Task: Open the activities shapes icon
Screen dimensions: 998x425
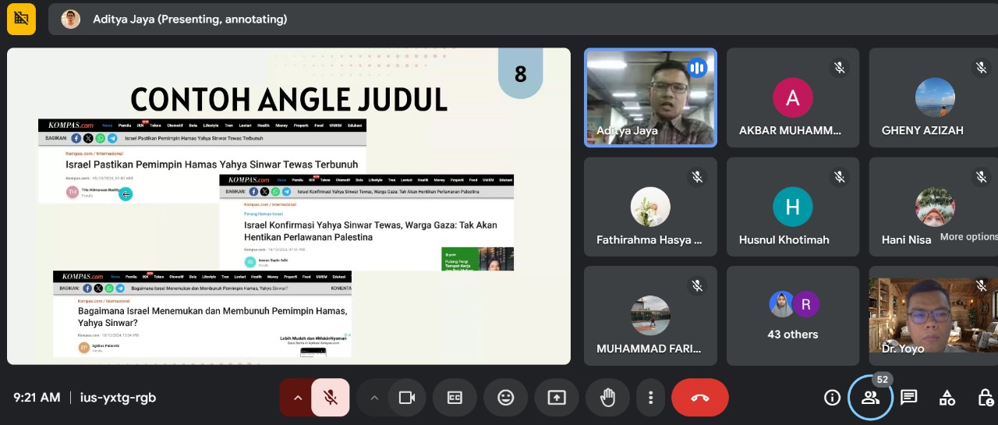Action: click(x=947, y=398)
